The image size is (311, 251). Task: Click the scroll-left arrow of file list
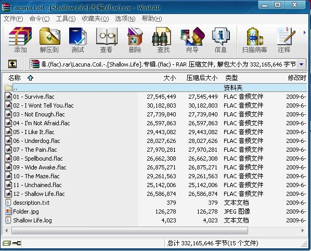point(7,231)
